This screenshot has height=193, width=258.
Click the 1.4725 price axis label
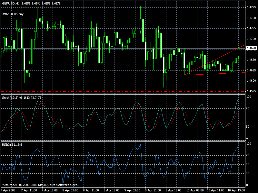252,28
